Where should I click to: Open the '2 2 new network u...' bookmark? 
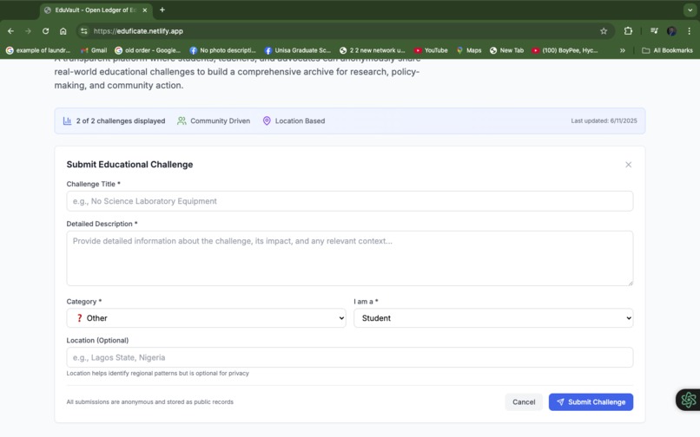pyautogui.click(x=373, y=50)
